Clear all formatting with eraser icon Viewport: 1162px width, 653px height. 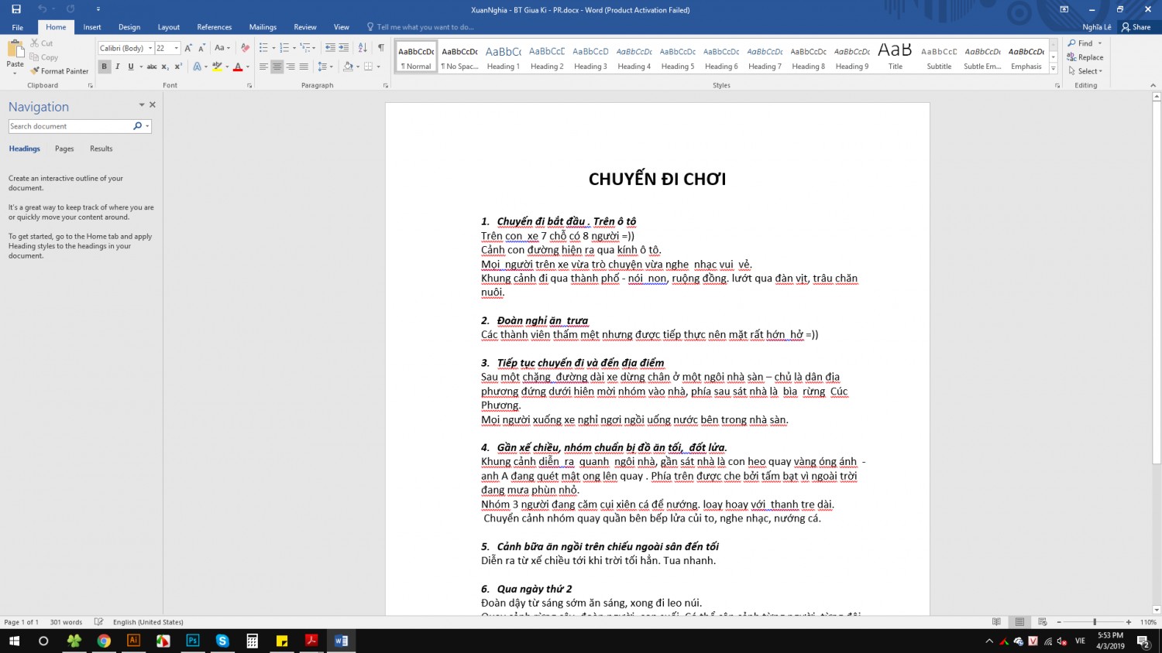245,48
